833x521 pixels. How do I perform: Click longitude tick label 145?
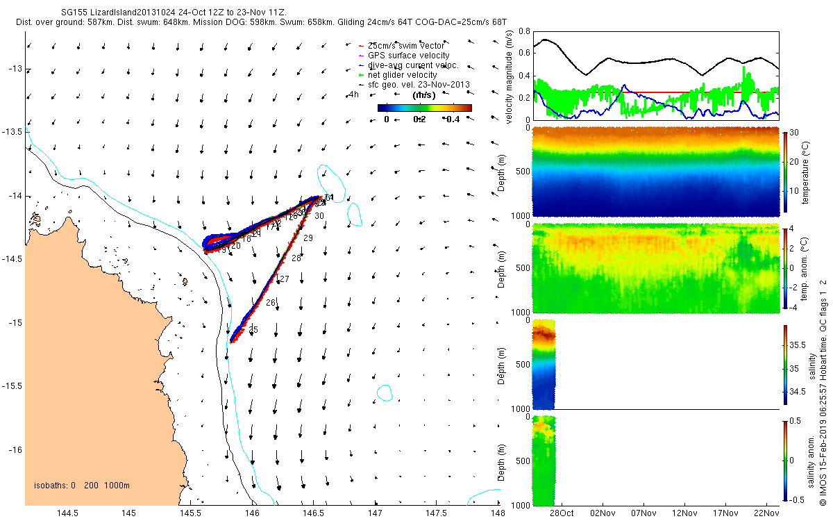(x=128, y=514)
